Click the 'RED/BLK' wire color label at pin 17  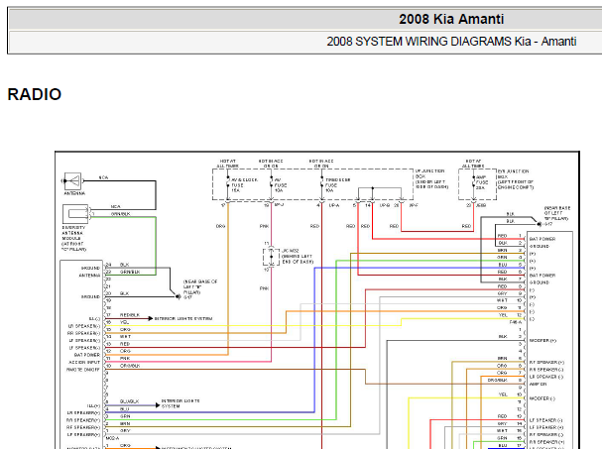[x=129, y=315]
